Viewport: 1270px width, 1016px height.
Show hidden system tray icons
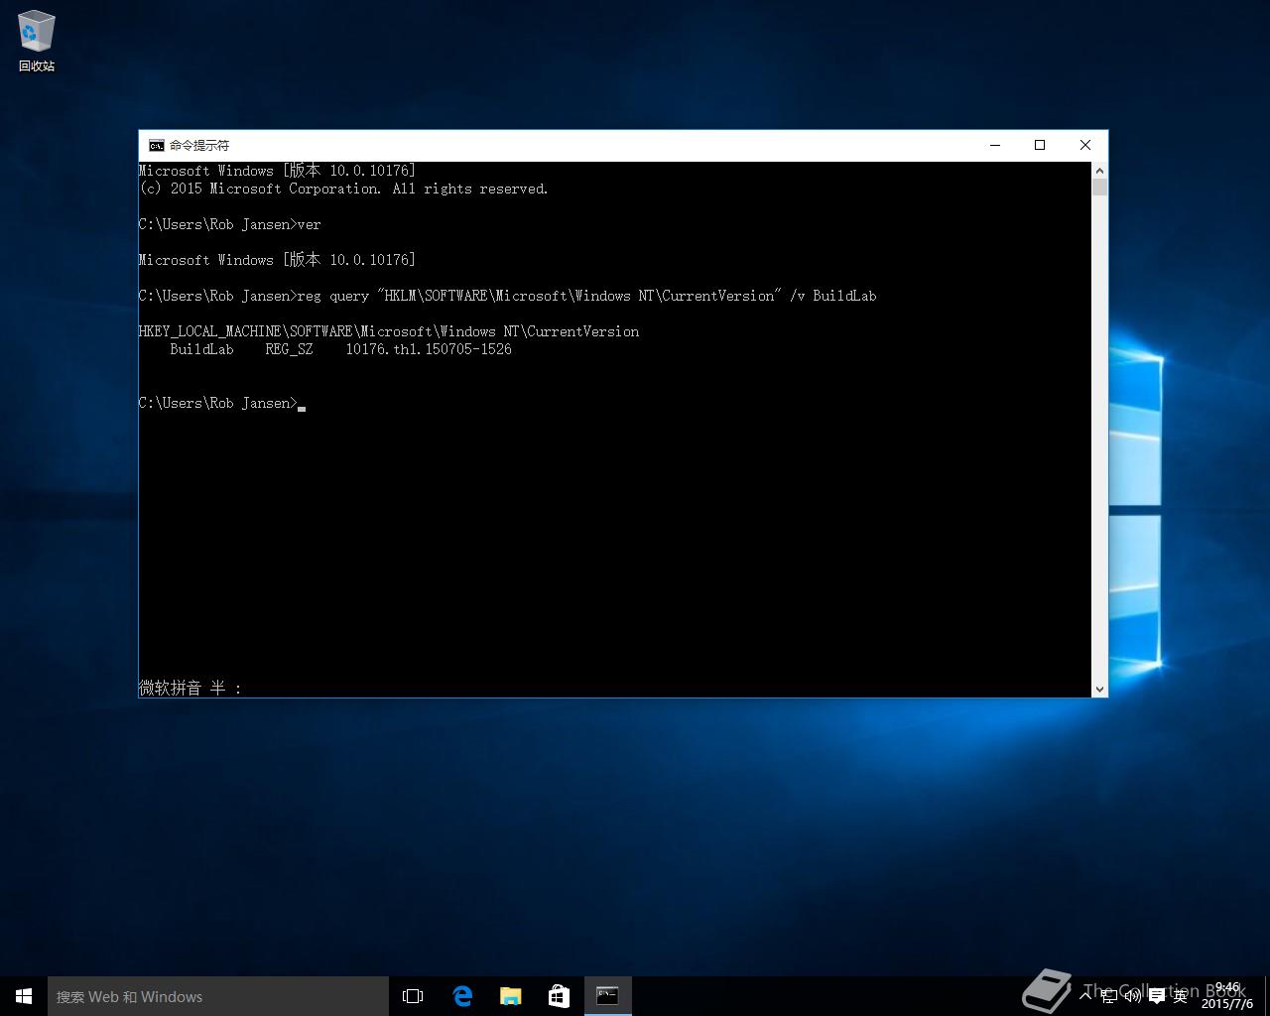click(x=1086, y=995)
